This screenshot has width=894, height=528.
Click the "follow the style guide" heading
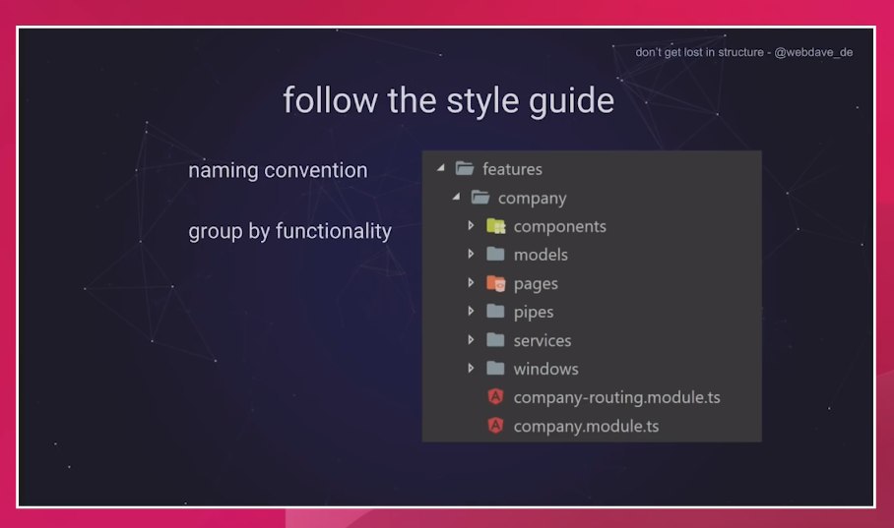tap(449, 101)
